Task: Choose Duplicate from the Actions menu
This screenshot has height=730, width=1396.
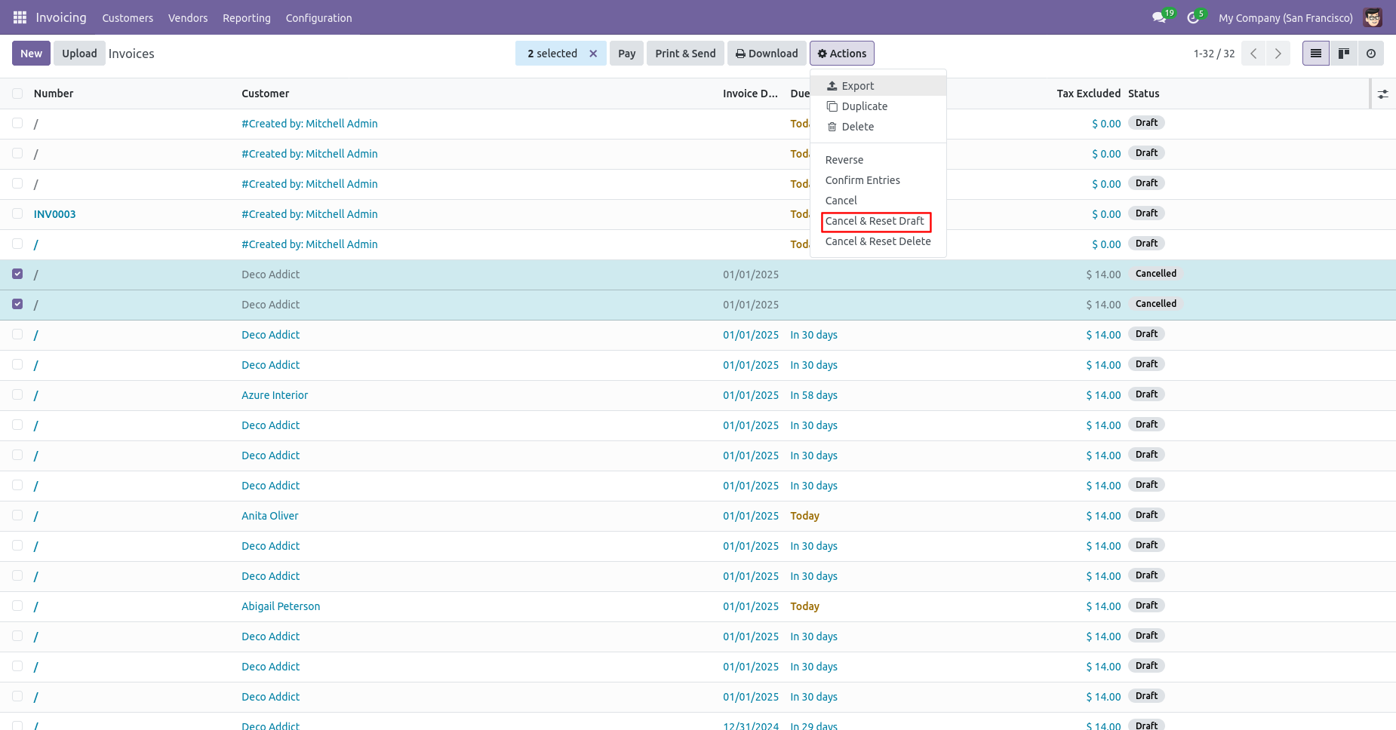Action: point(878,106)
